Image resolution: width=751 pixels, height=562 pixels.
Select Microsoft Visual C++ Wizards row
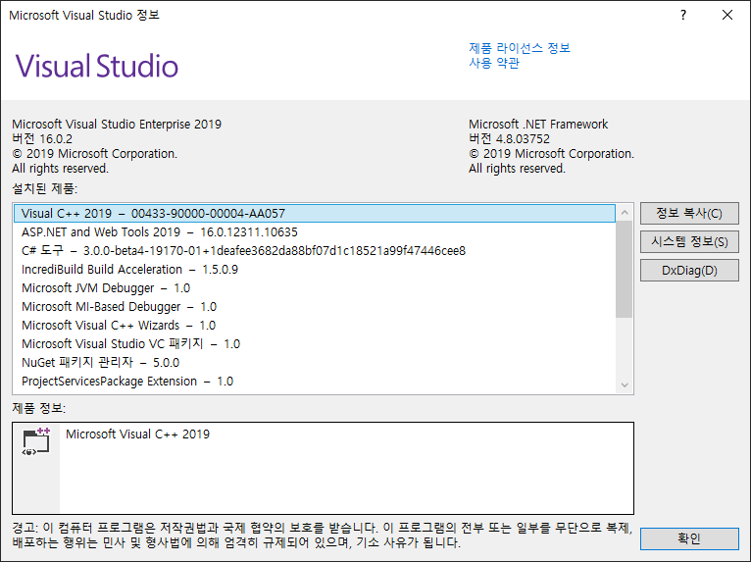(x=315, y=326)
